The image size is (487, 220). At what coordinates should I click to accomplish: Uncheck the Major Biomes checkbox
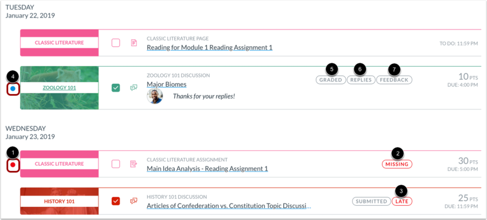click(116, 88)
